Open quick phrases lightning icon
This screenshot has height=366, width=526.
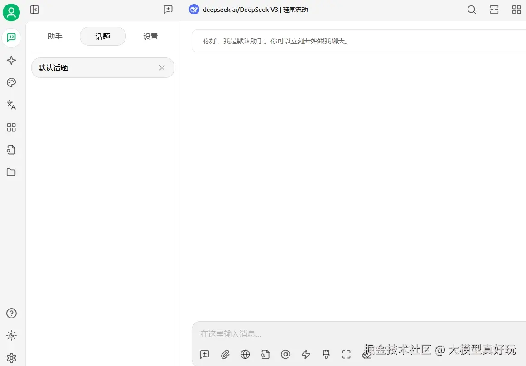click(x=306, y=354)
